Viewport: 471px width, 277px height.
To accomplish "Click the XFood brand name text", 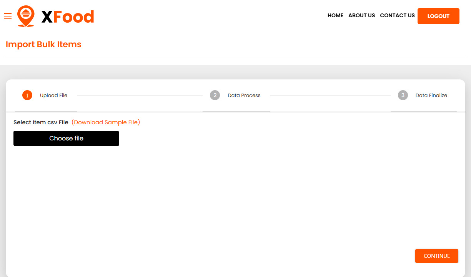I will click(x=68, y=16).
